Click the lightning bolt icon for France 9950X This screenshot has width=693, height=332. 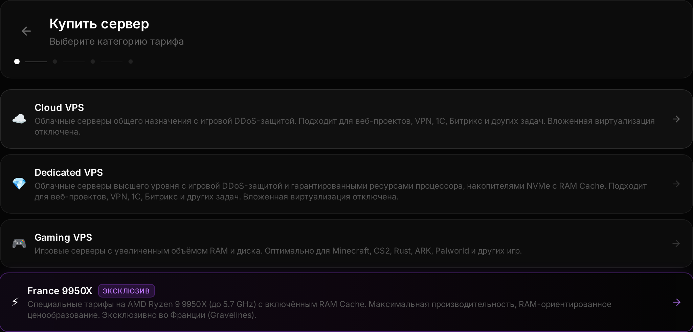(15, 302)
